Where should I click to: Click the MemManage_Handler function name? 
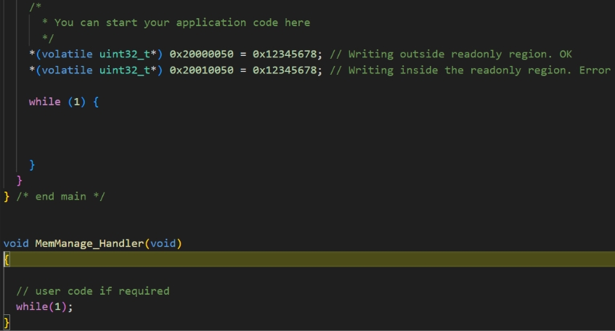pyautogui.click(x=89, y=243)
